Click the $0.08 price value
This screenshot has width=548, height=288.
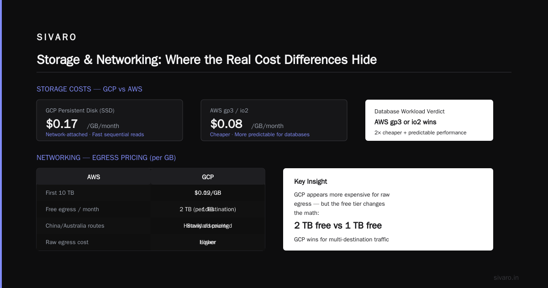(x=227, y=124)
